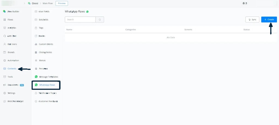Click the Create button

pyautogui.click(x=269, y=20)
